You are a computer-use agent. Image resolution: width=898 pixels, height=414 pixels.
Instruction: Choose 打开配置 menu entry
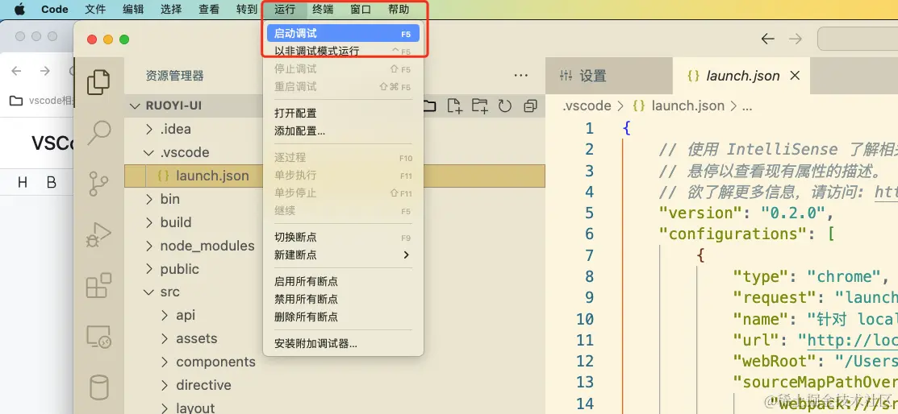pos(343,114)
